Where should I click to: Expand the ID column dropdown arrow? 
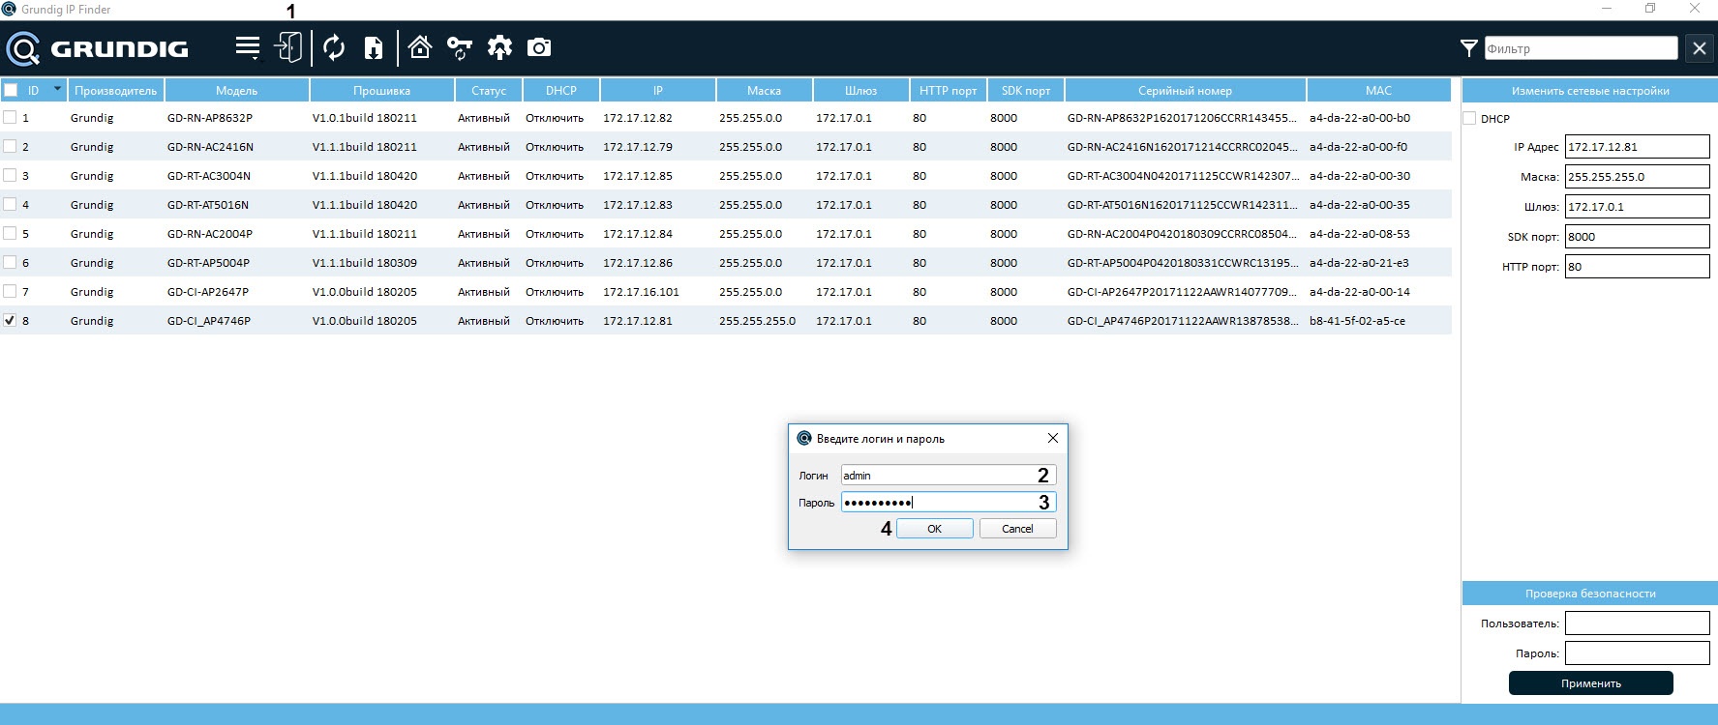(57, 89)
